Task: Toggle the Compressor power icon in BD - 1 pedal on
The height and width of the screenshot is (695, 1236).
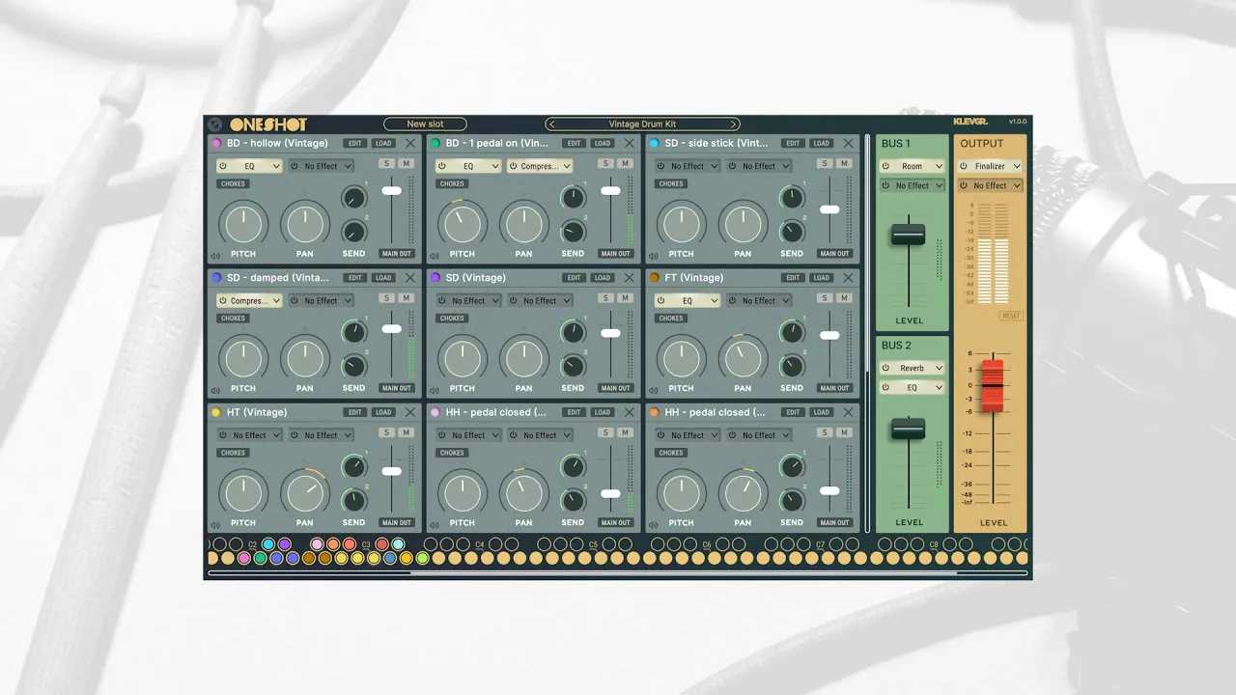Action: point(515,166)
